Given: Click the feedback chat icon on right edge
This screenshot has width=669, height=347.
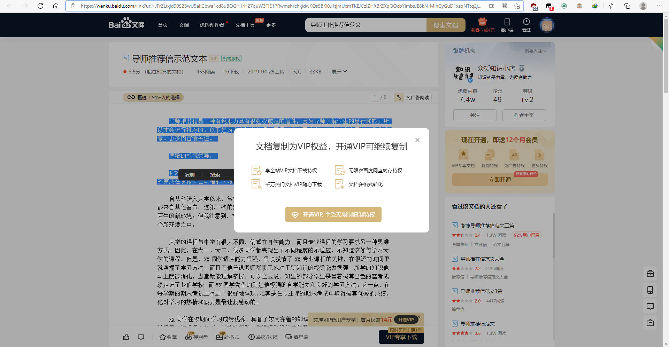Looking at the screenshot, I should click(x=650, y=306).
